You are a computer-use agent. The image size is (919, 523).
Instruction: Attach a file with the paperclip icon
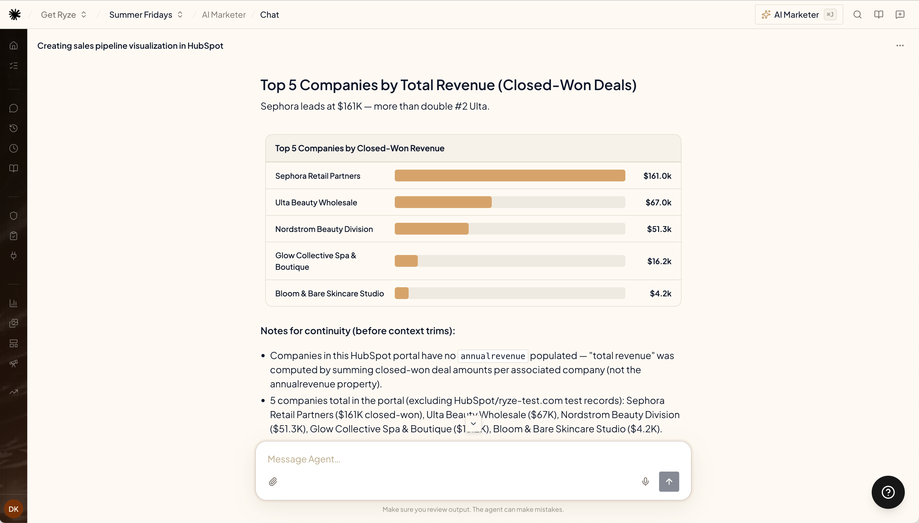point(273,482)
